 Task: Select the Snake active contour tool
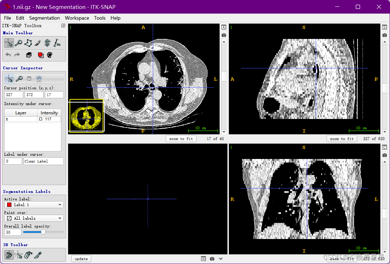click(47, 43)
